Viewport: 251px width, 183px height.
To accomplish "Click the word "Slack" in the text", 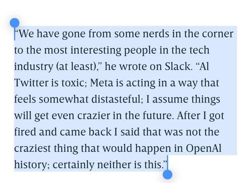I will 178,66.
